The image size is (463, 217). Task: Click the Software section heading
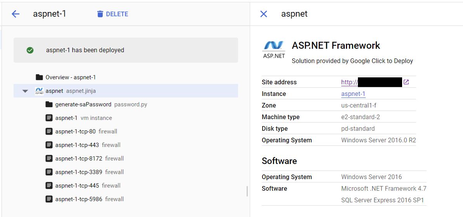pyautogui.click(x=279, y=161)
